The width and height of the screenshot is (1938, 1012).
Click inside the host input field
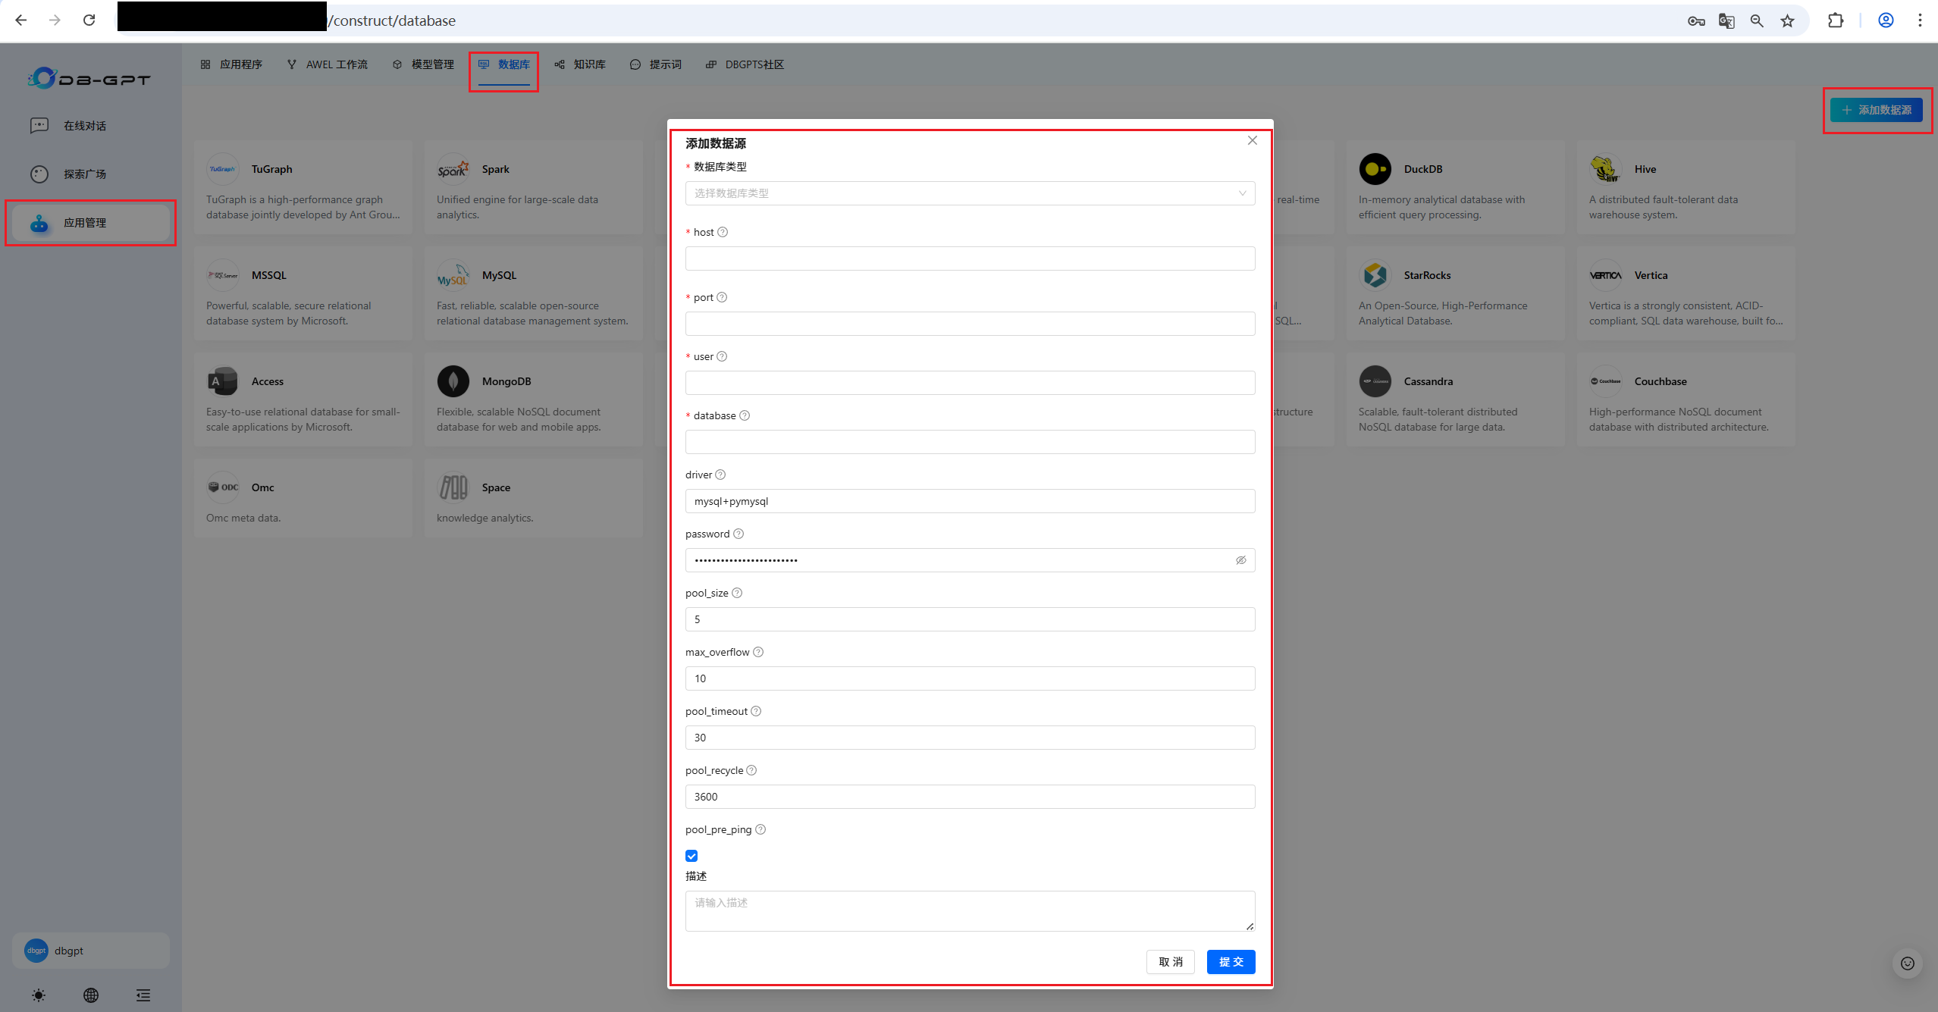point(970,258)
